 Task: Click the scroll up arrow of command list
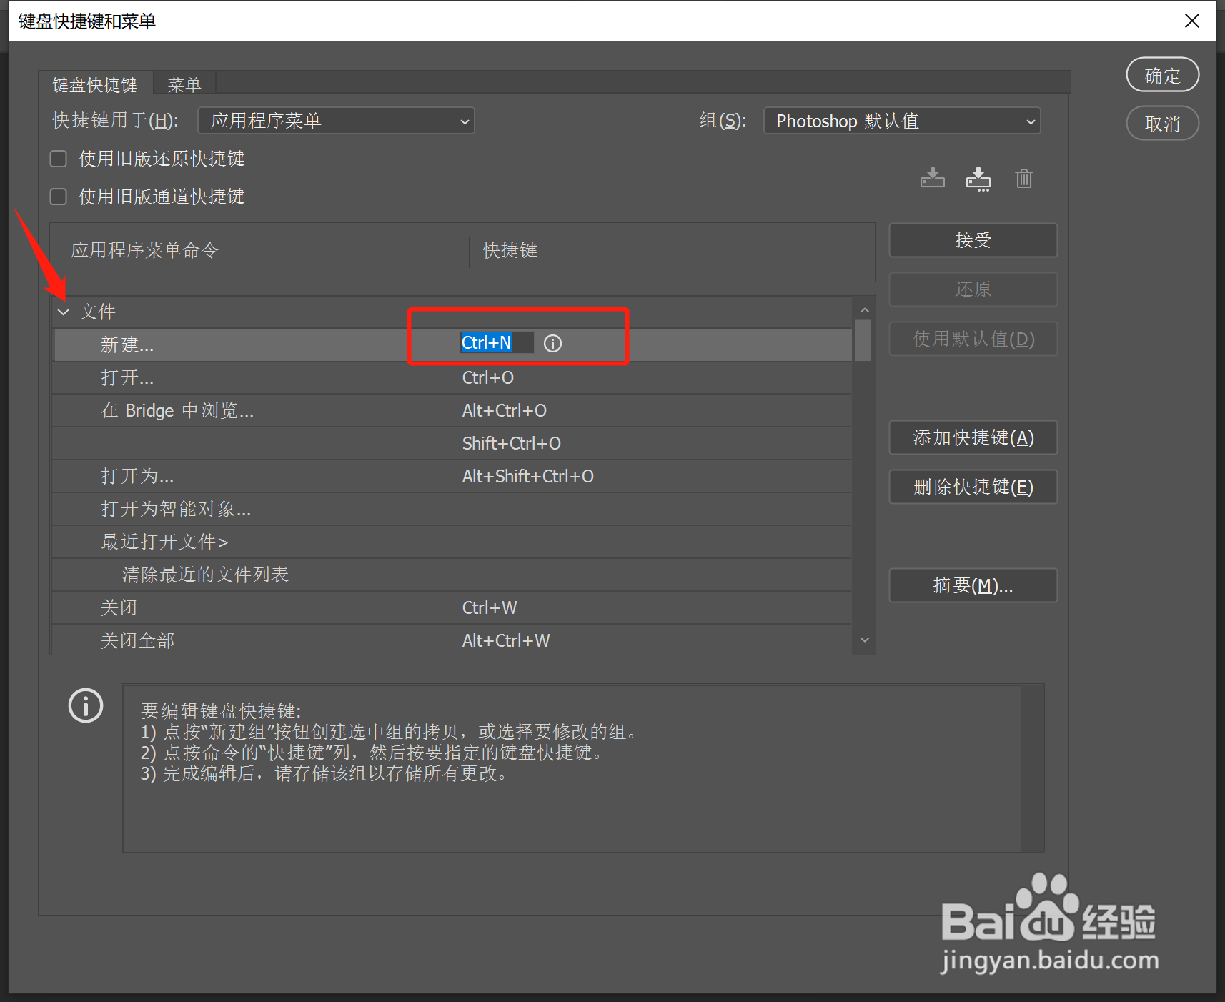pyautogui.click(x=864, y=310)
